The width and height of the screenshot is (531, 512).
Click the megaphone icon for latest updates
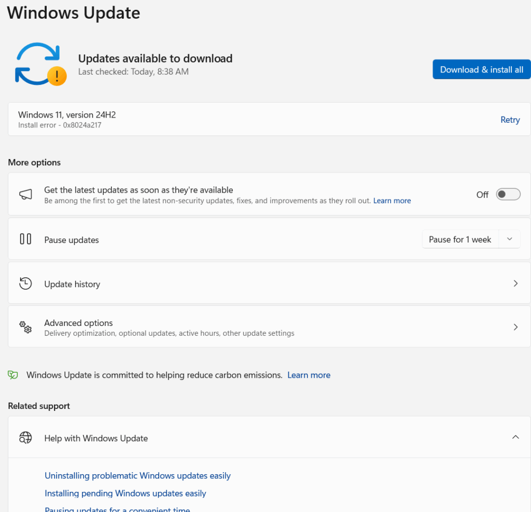tap(25, 195)
